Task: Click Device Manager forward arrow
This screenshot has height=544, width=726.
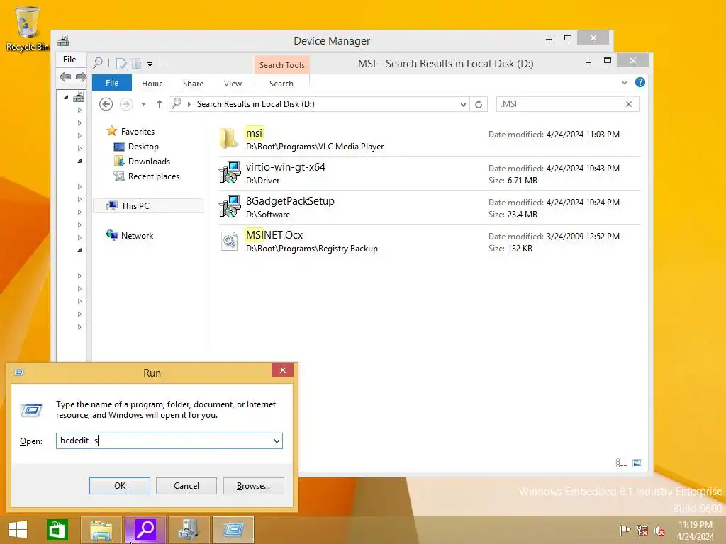Action: tap(81, 76)
